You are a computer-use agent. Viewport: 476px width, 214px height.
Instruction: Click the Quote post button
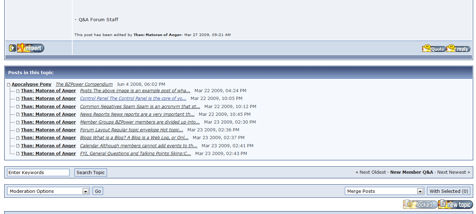[x=434, y=48]
